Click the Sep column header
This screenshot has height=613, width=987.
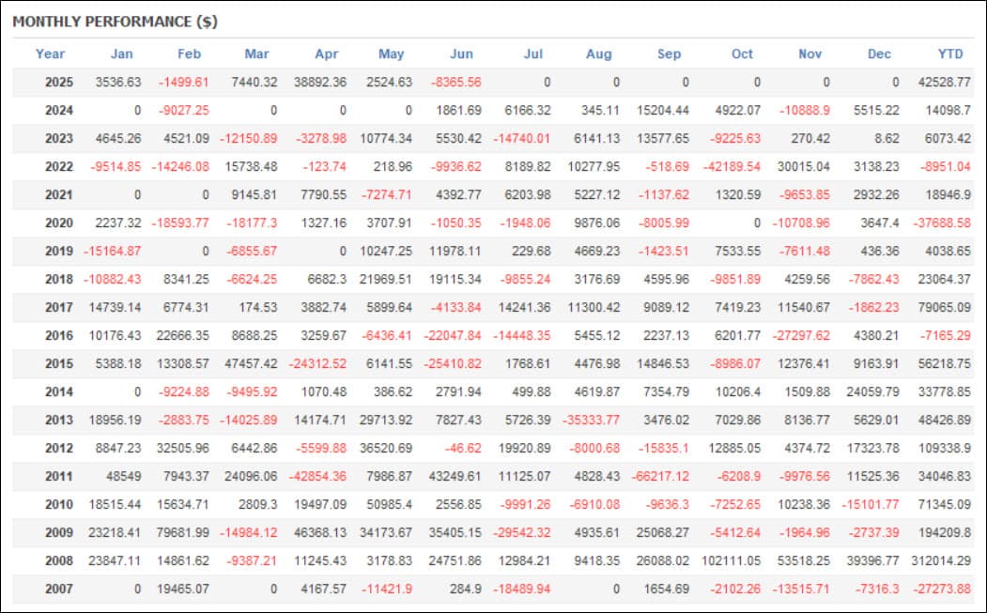tap(670, 54)
